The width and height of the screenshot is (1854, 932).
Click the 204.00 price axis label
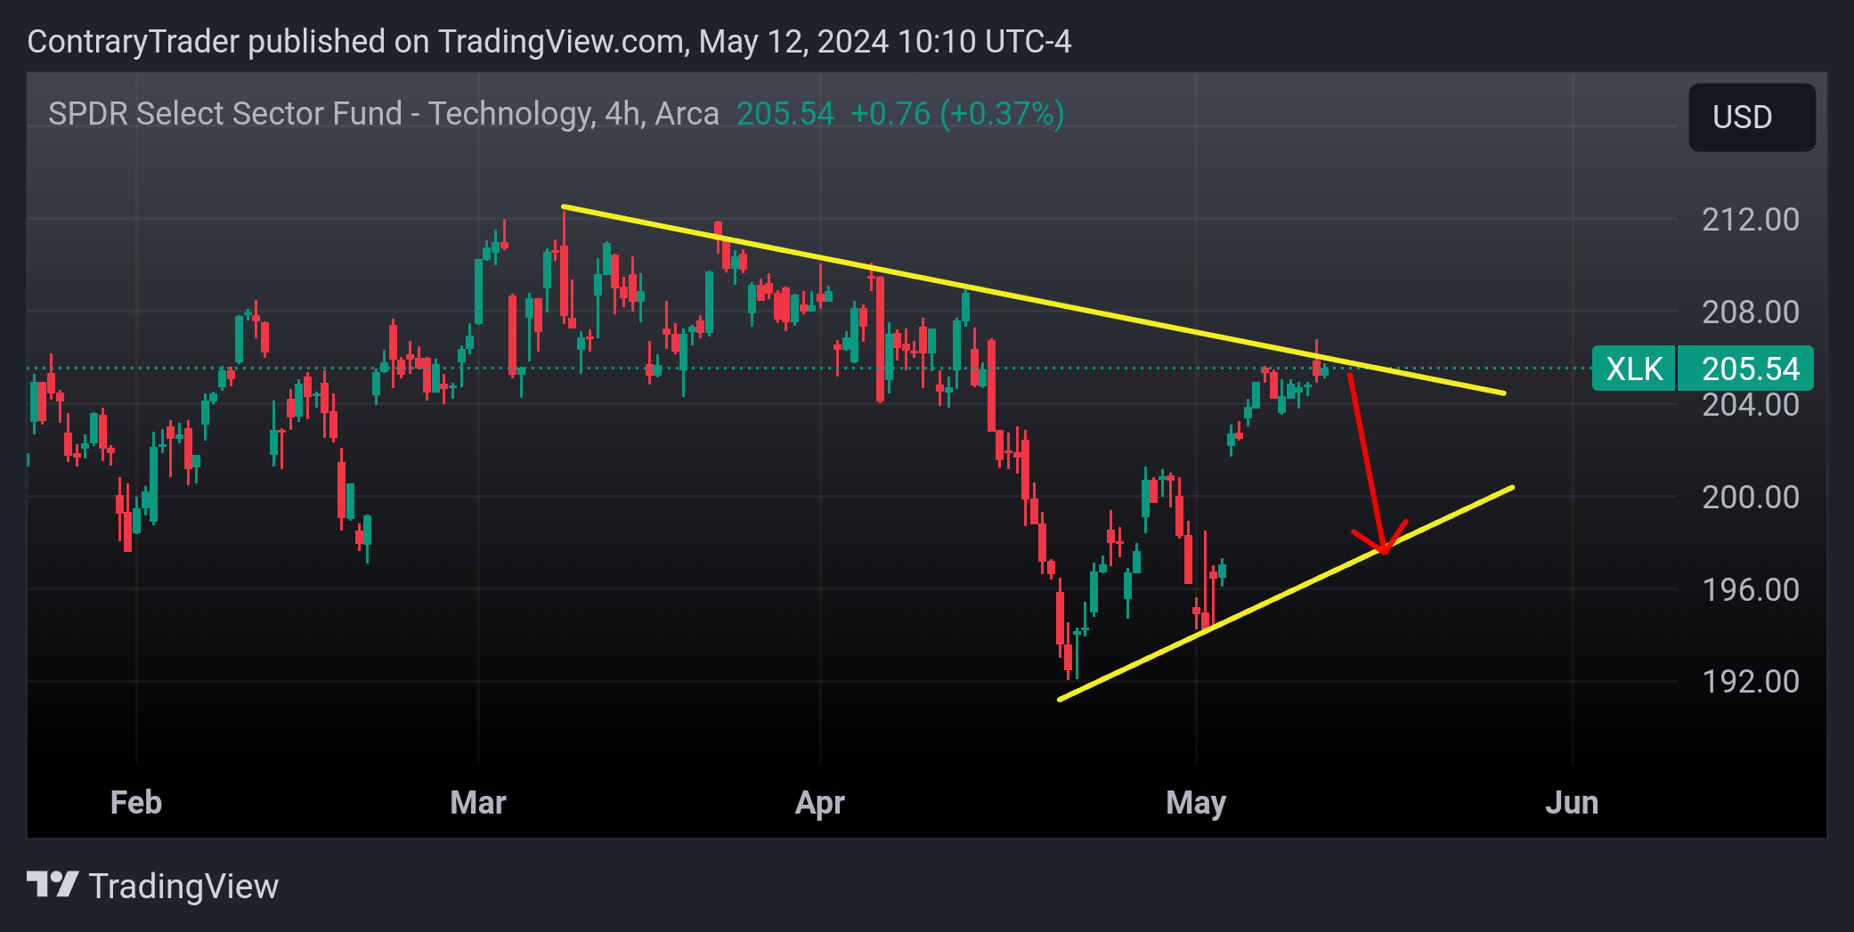tap(1751, 405)
